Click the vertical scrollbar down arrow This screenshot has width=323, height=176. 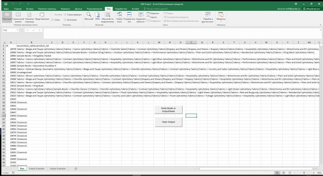pos(321,165)
